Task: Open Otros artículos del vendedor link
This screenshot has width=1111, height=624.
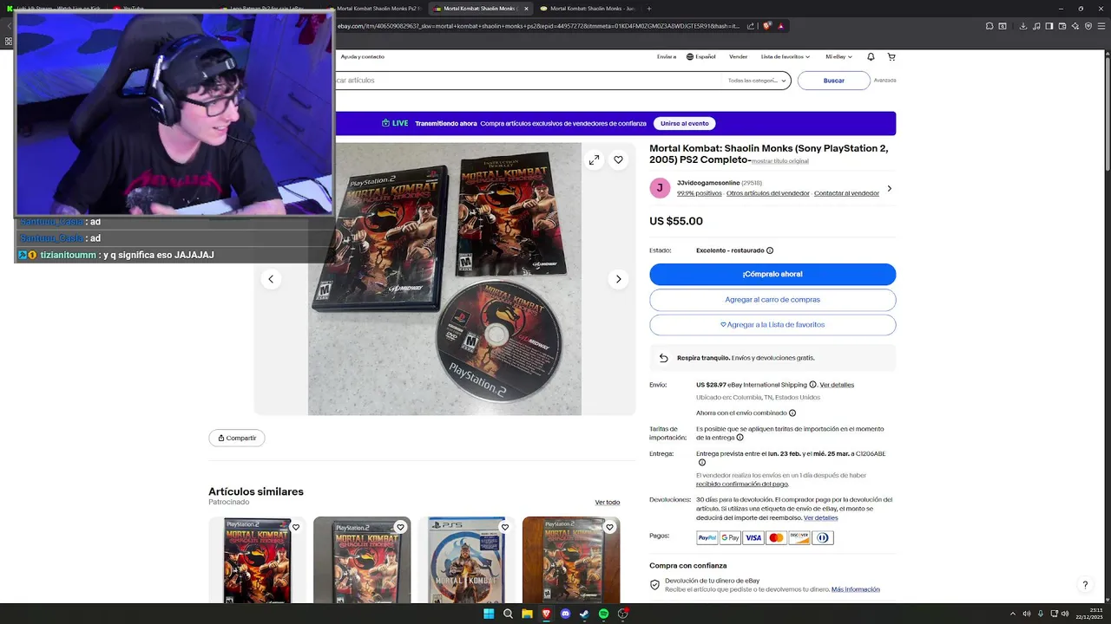Action: (768, 193)
